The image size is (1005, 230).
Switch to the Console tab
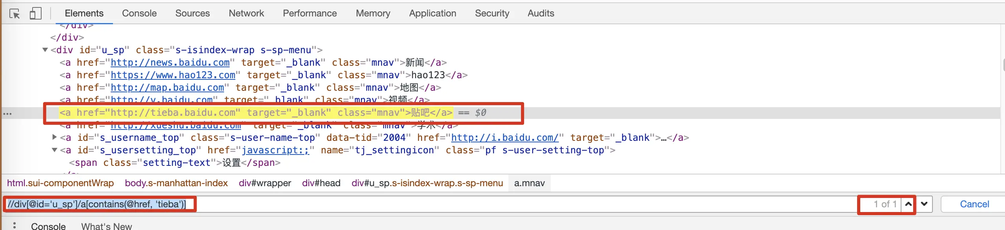(139, 13)
